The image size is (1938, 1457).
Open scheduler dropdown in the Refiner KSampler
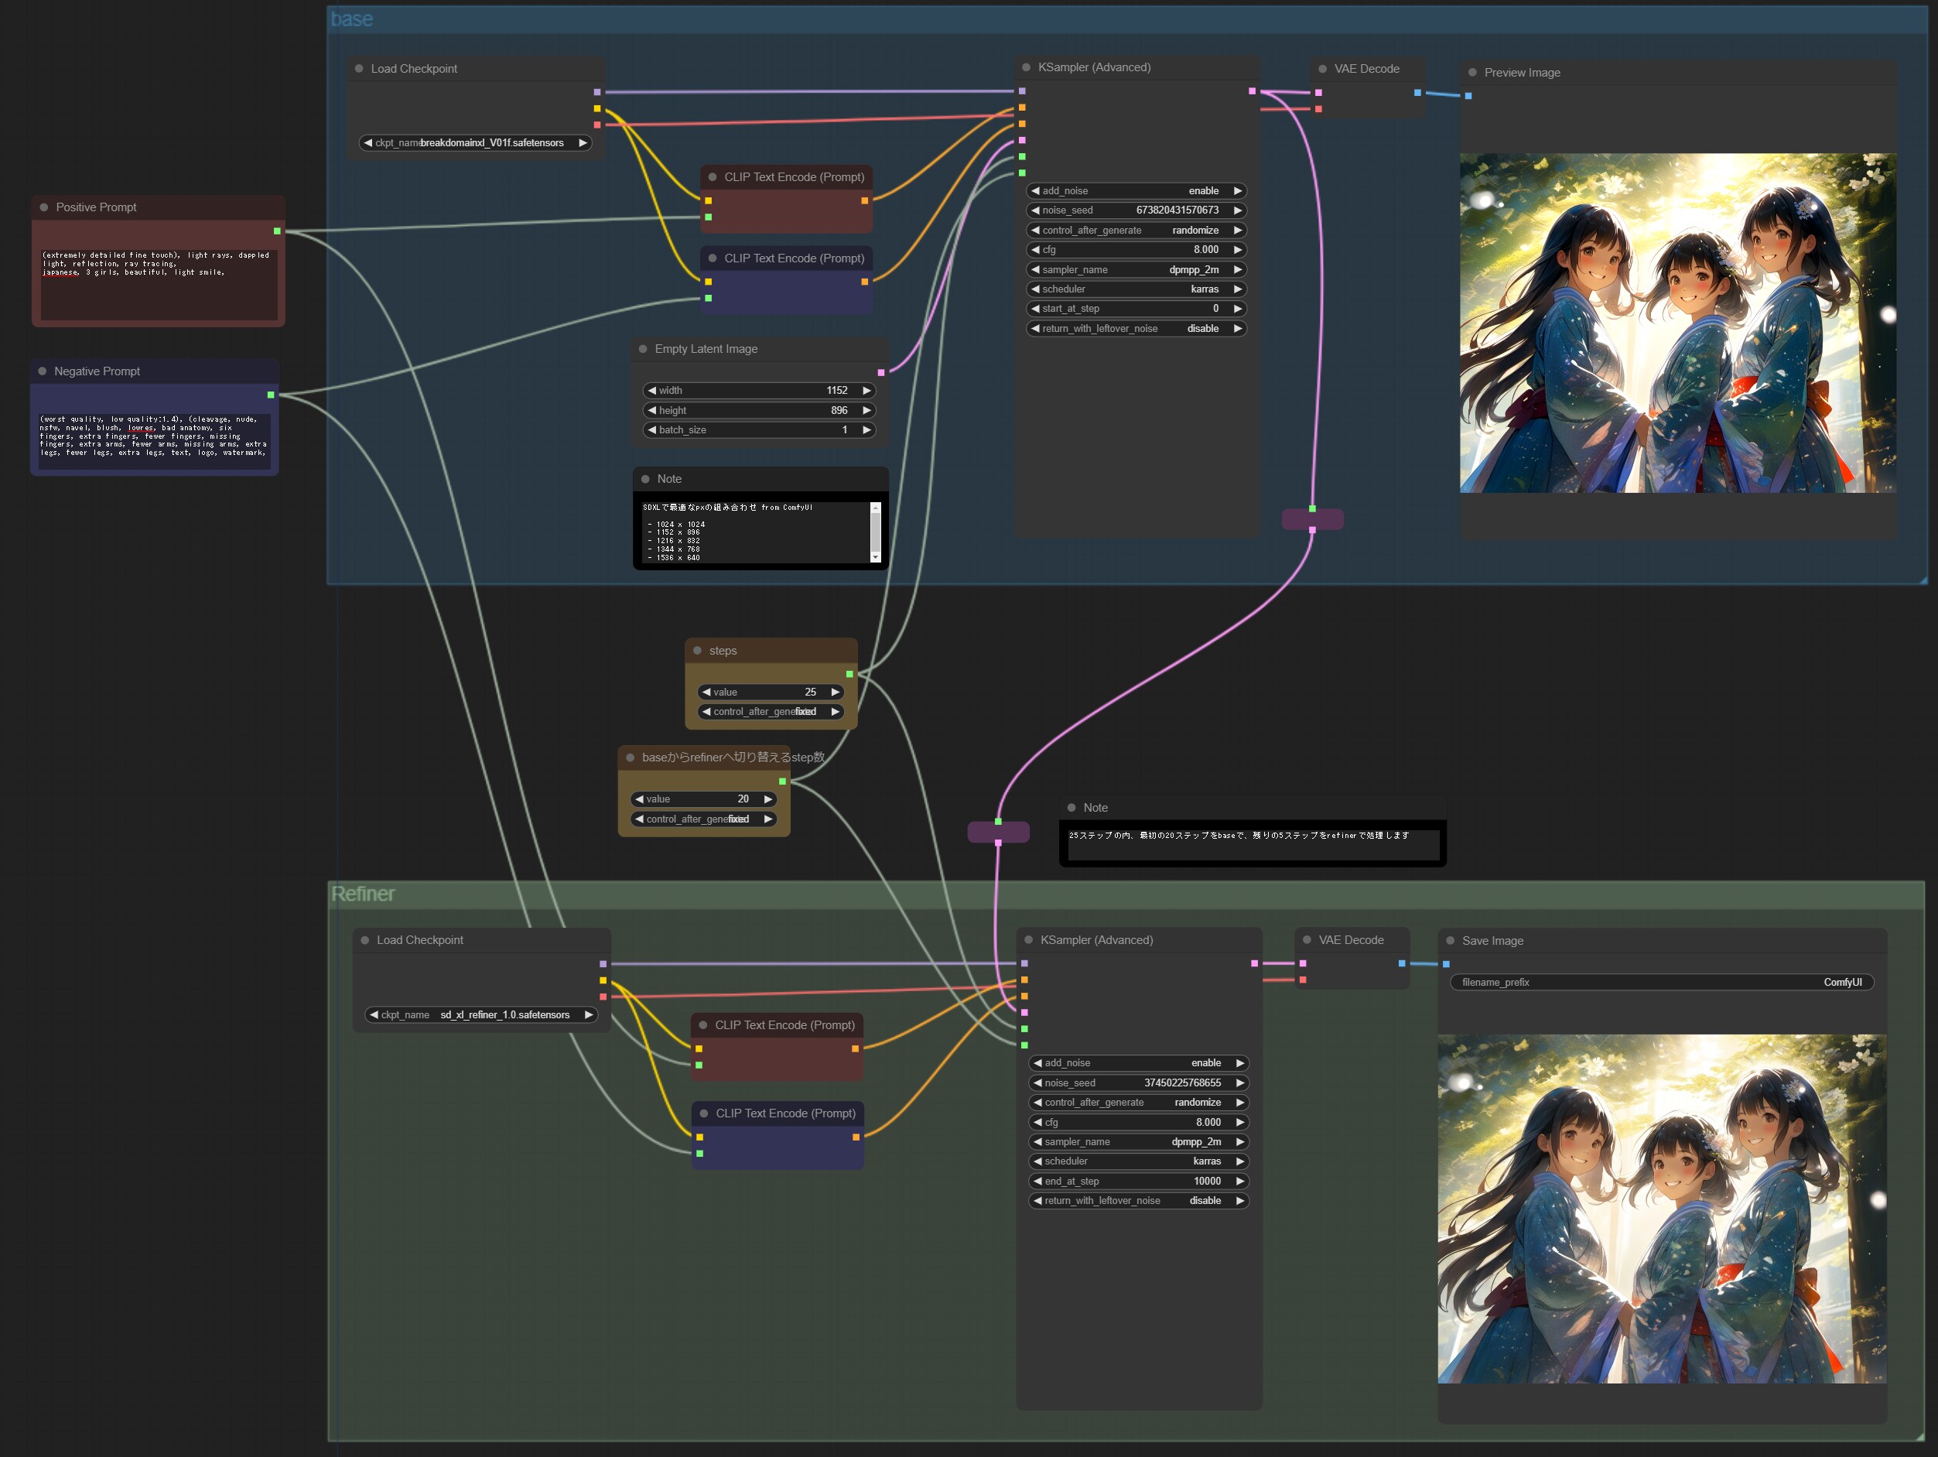click(1137, 1161)
